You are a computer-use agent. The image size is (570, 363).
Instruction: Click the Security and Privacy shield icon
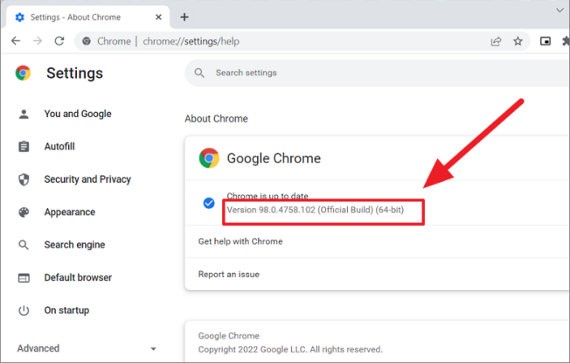[x=24, y=179]
